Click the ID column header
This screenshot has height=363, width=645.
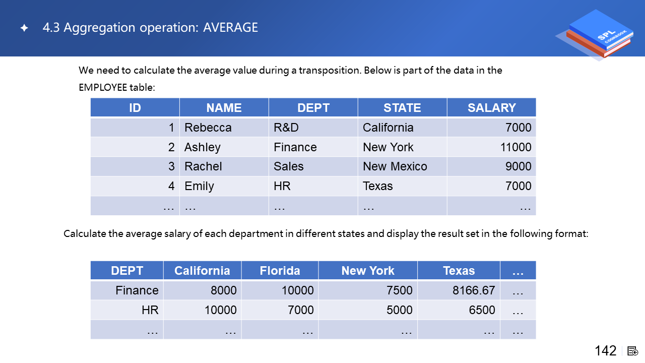tap(135, 108)
